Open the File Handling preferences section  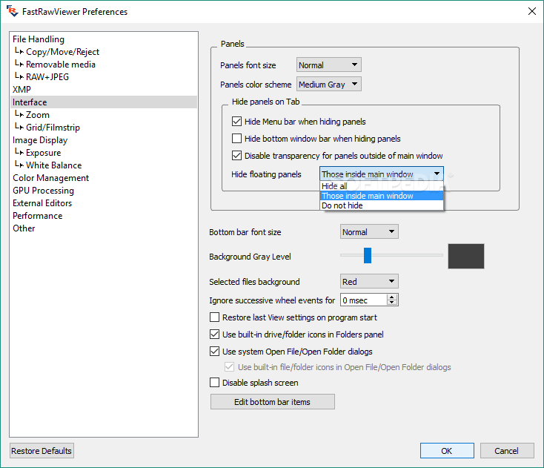coord(104,39)
